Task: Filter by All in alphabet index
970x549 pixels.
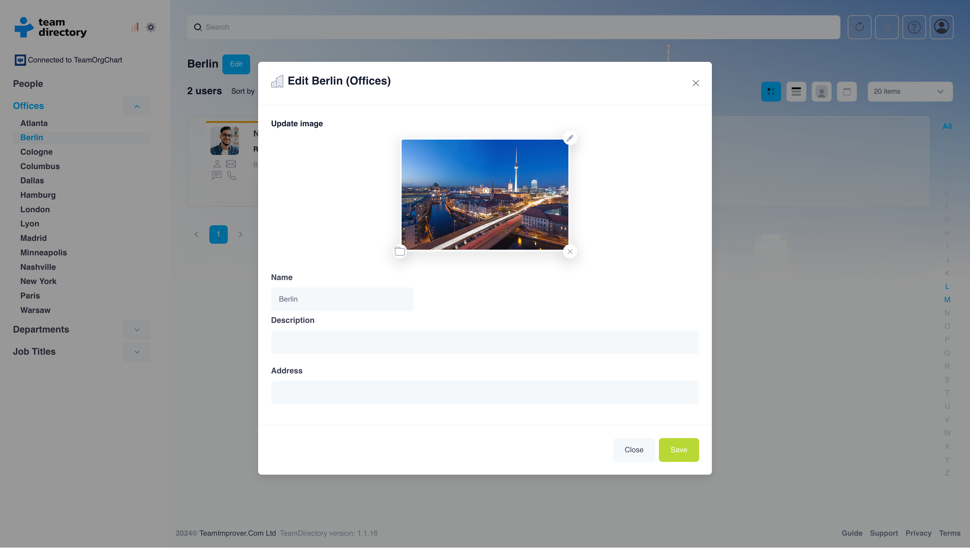Action: [947, 126]
